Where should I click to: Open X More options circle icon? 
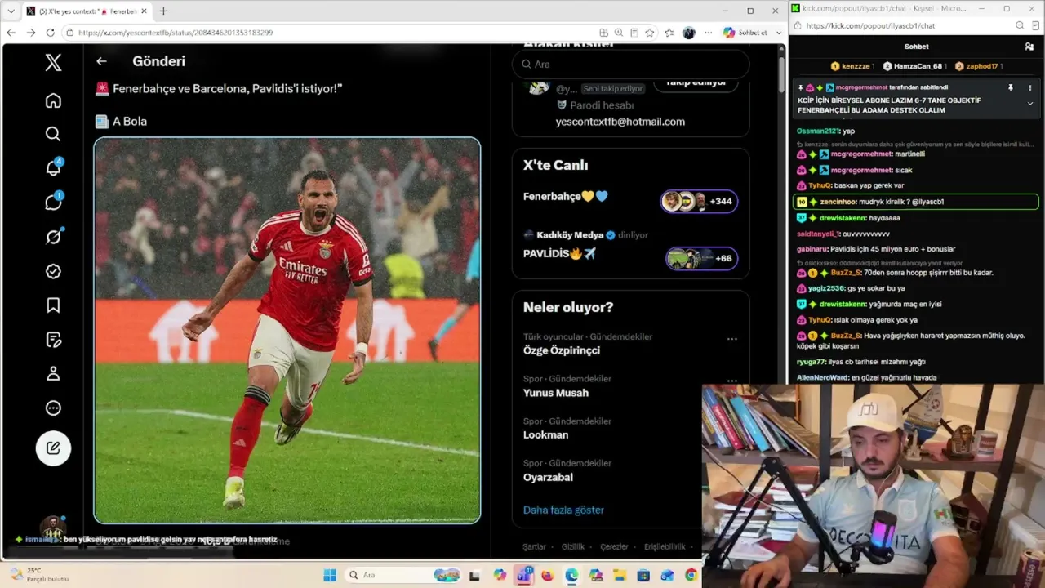tap(53, 408)
